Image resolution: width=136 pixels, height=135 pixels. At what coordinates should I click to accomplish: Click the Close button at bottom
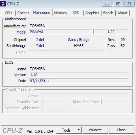121,130
